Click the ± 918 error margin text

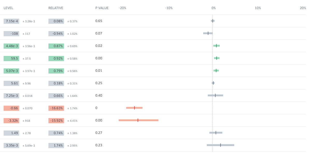(26, 121)
